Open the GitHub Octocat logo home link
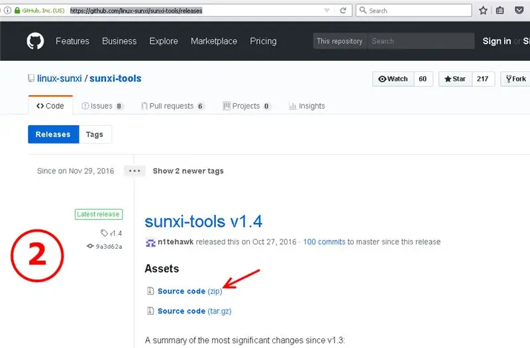This screenshot has width=530, height=348. pyautogui.click(x=35, y=41)
